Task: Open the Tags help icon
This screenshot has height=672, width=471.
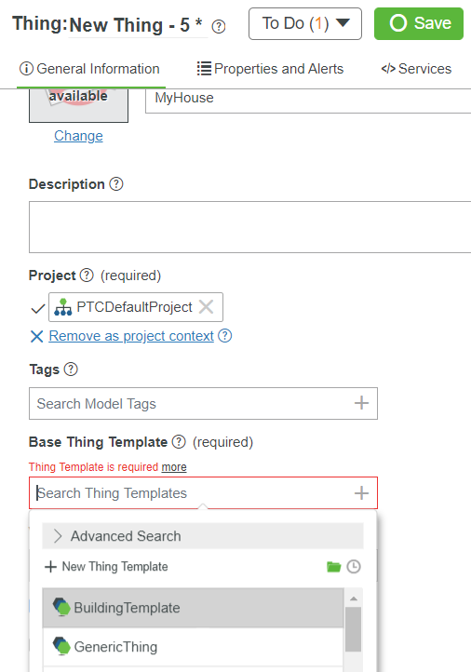Action: 71,369
